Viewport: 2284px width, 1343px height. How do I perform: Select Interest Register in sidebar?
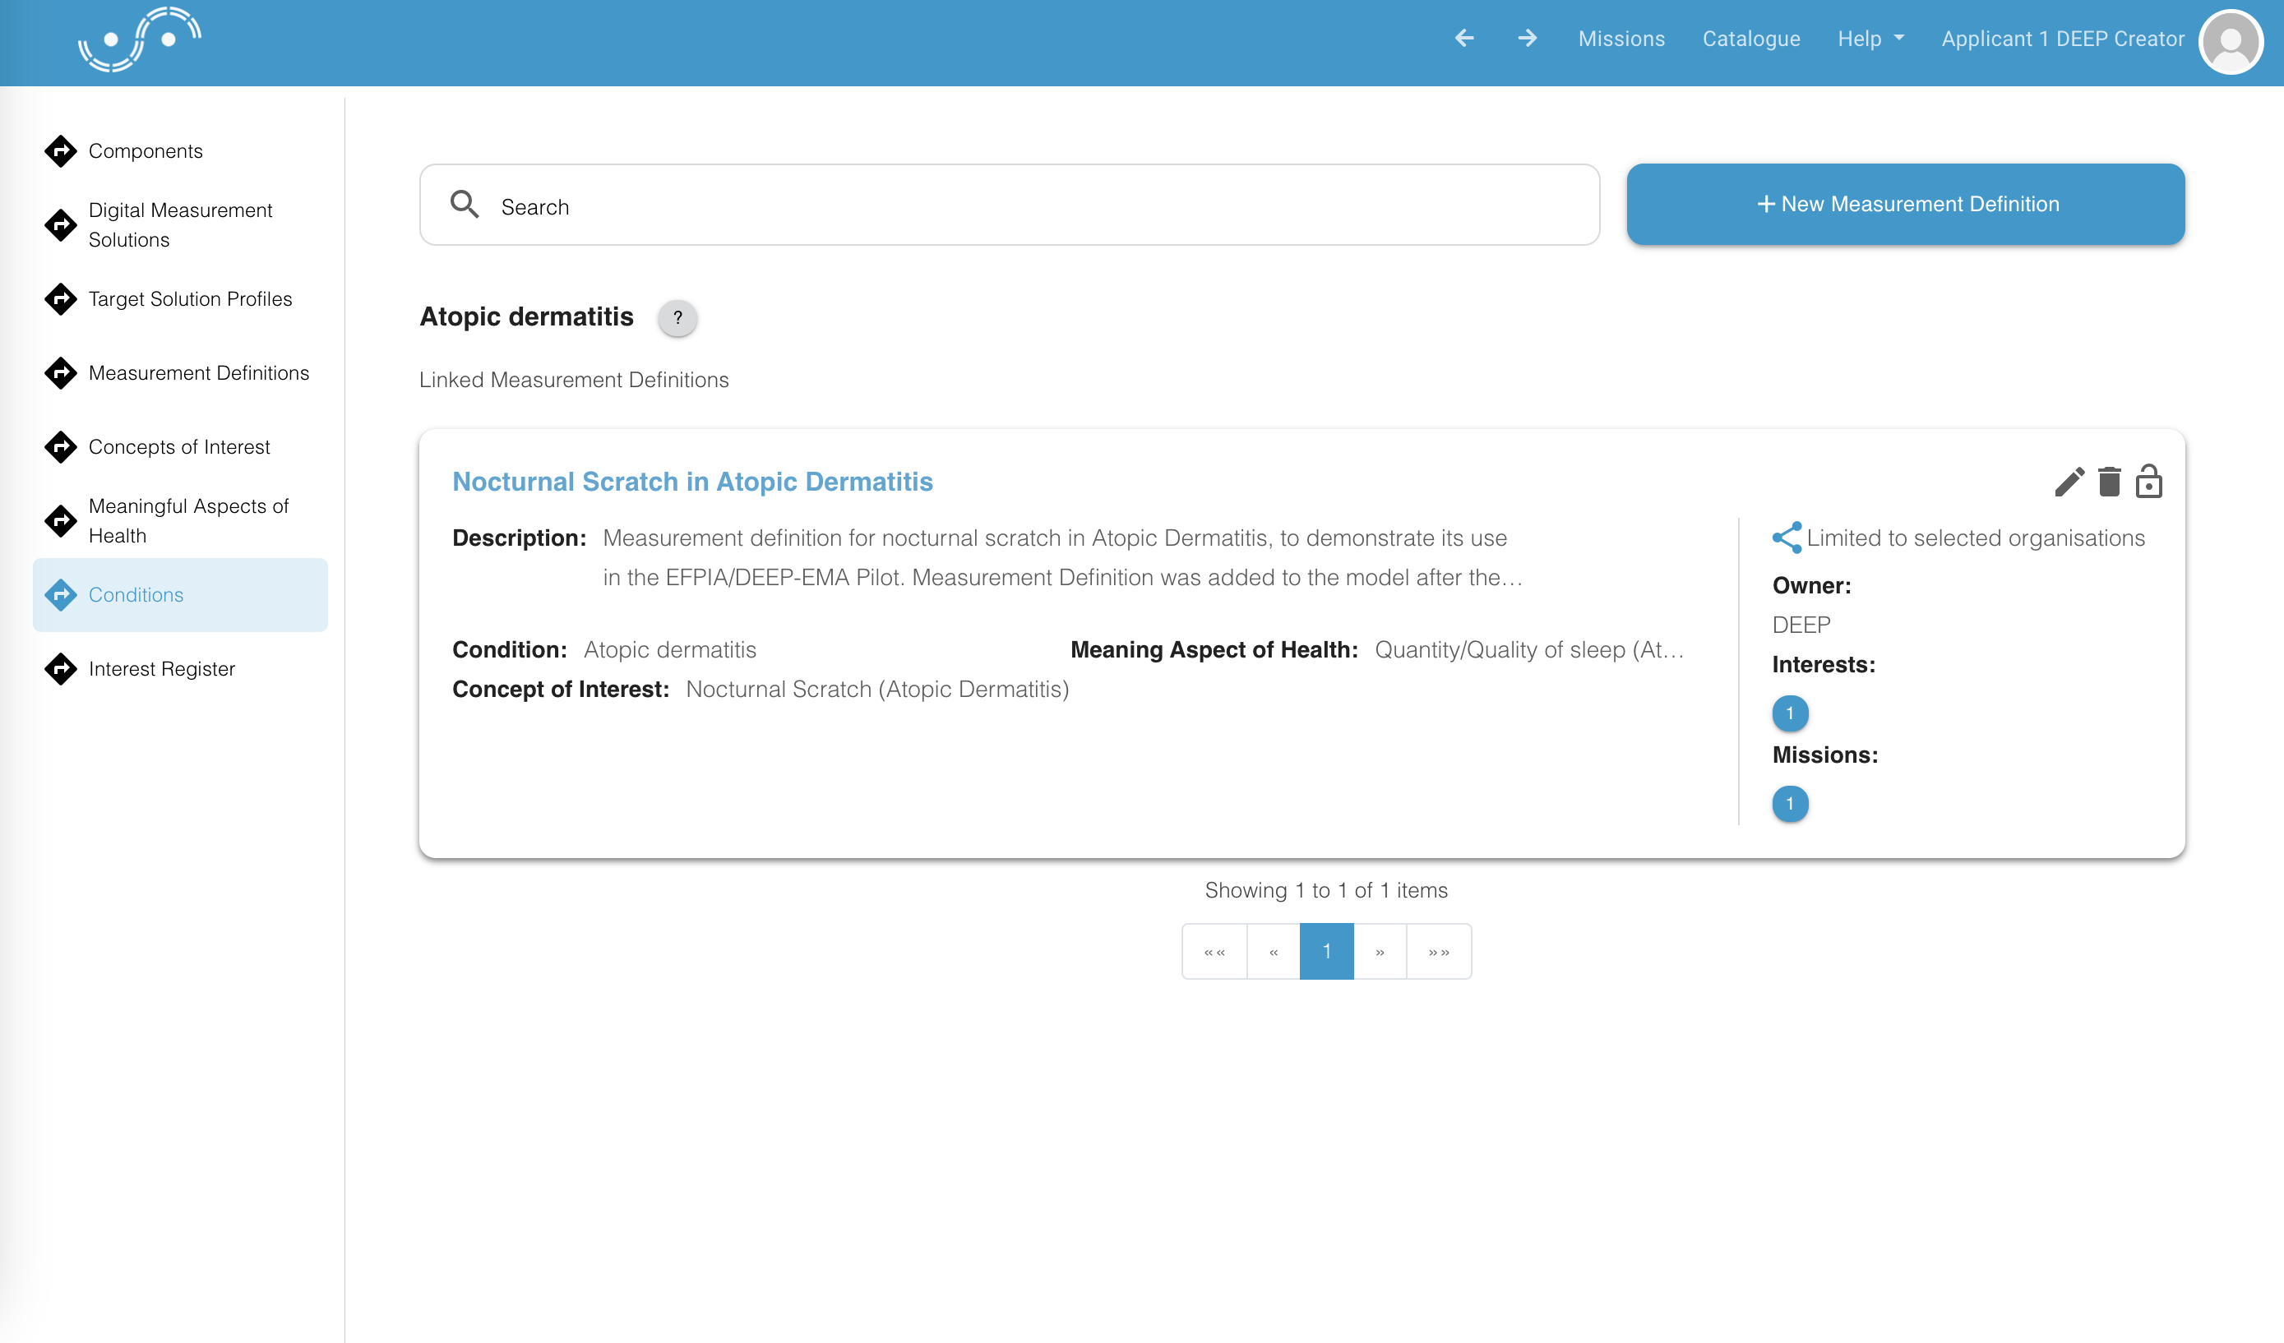(x=180, y=669)
